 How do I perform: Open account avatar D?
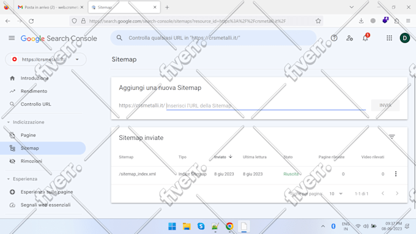pos(405,38)
